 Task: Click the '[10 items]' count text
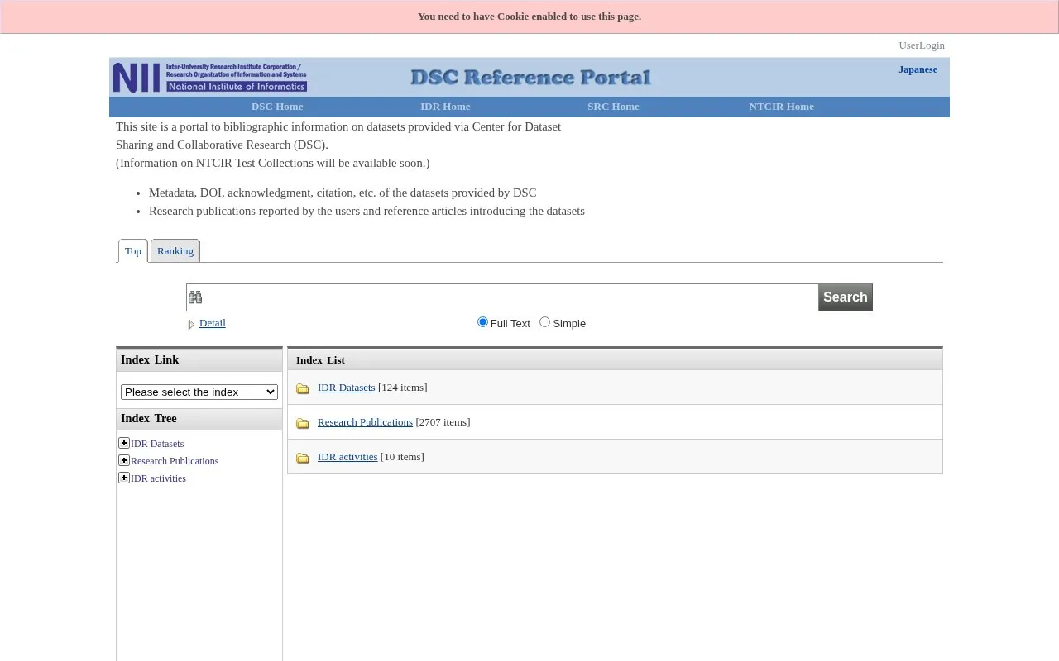pyautogui.click(x=402, y=457)
